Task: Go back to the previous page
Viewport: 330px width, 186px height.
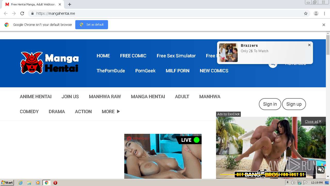Action: coord(6,13)
